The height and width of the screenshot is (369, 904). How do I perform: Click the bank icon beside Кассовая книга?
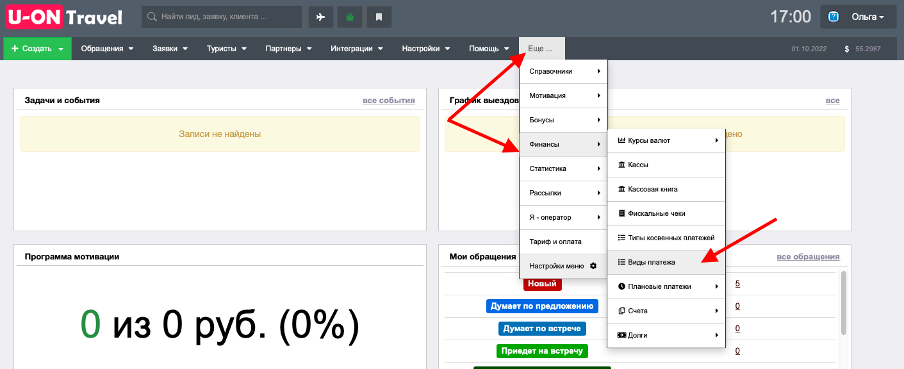pyautogui.click(x=621, y=189)
